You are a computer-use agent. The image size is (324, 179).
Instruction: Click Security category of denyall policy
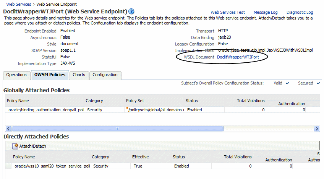tap(94, 110)
